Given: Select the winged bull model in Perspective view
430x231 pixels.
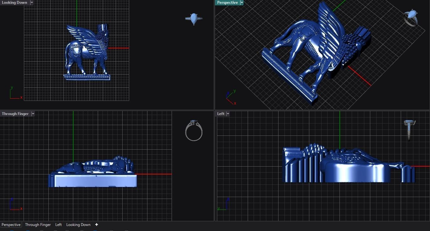Looking at the screenshot, I should click(x=316, y=53).
